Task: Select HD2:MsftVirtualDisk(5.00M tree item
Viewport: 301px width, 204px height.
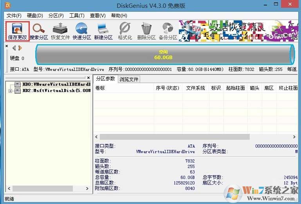Action: (x=56, y=91)
